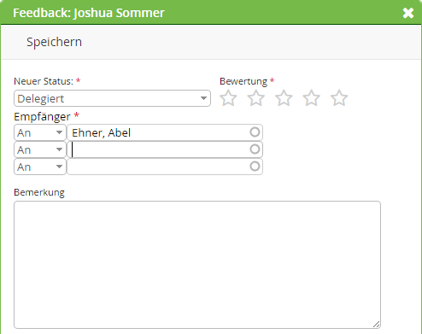Open the Neuer Status dropdown showing Delegiert
The width and height of the screenshot is (422, 334).
pos(112,98)
